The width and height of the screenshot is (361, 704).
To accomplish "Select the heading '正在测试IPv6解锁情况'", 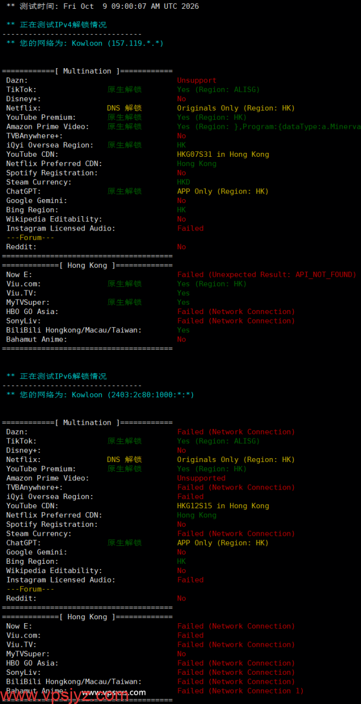I will coord(63,376).
